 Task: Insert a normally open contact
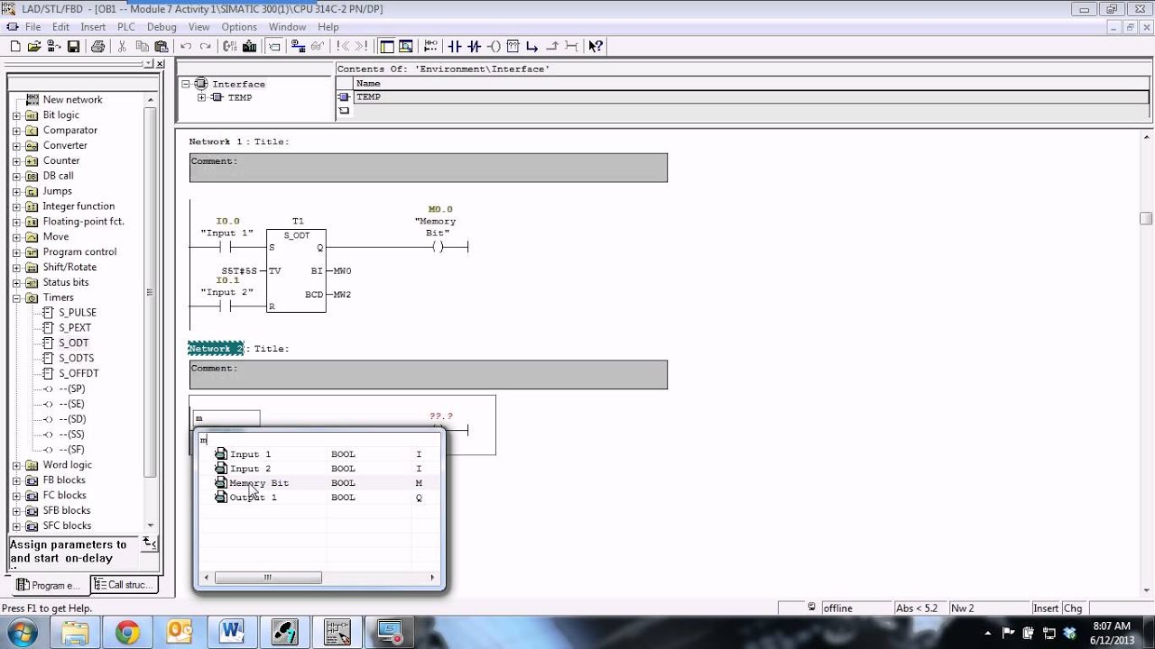(x=455, y=46)
